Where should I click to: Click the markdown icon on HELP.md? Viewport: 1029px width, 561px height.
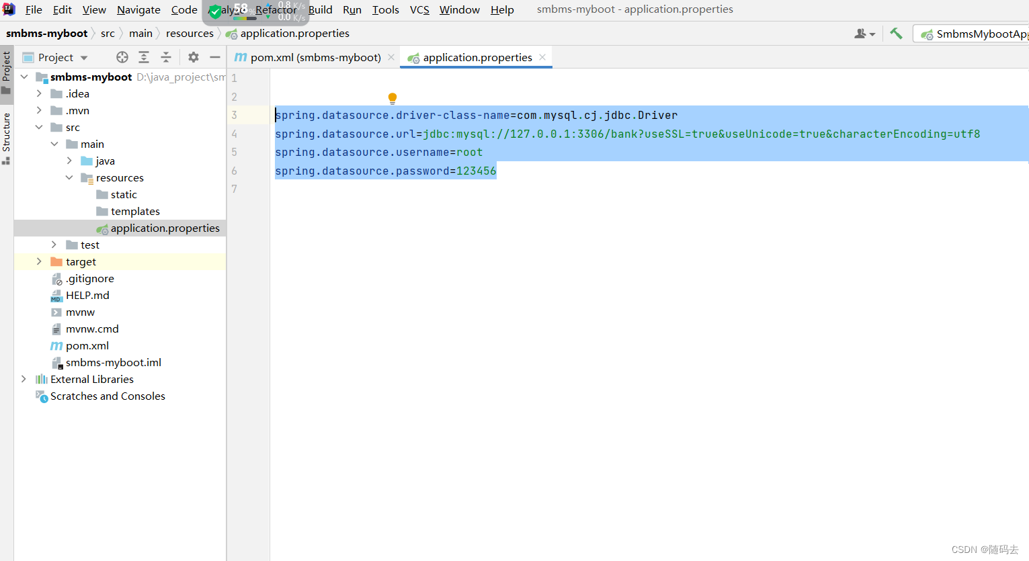click(56, 295)
